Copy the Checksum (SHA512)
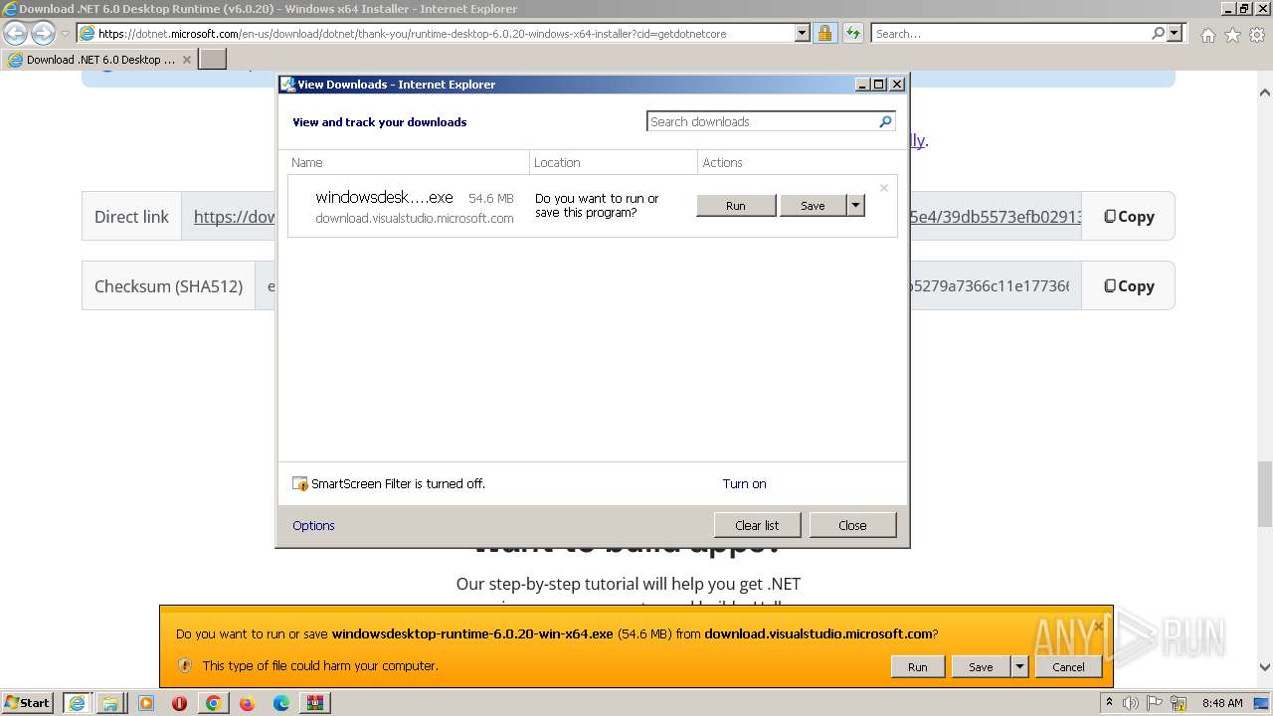This screenshot has height=716, width=1273. pos(1129,286)
